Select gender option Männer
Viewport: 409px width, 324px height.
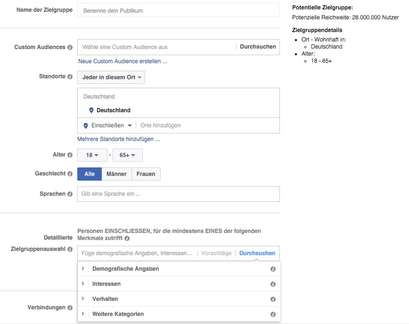coord(116,174)
